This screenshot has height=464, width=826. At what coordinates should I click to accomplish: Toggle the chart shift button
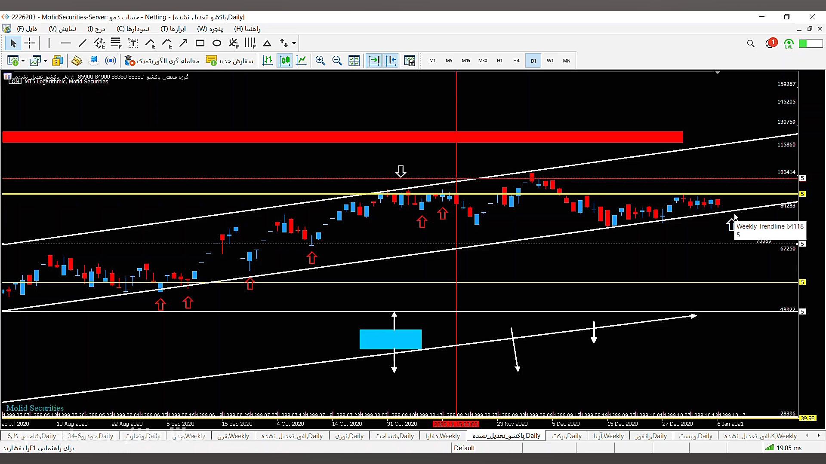coord(391,61)
